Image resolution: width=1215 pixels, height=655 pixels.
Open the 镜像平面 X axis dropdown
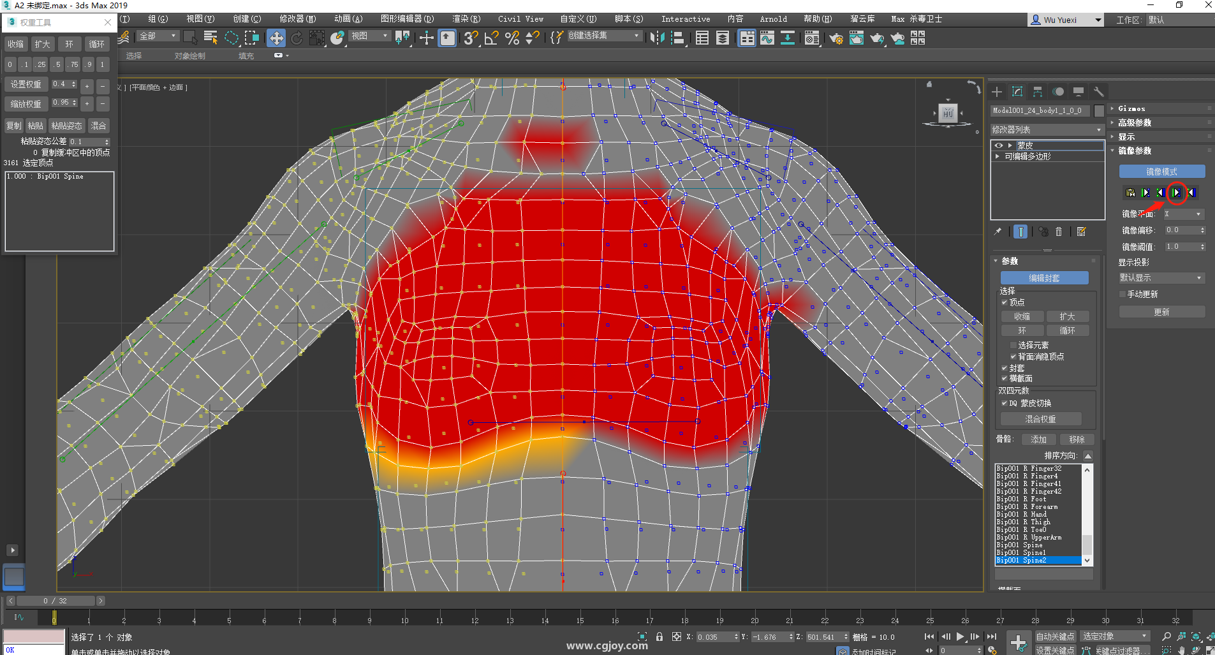pyautogui.click(x=1184, y=214)
